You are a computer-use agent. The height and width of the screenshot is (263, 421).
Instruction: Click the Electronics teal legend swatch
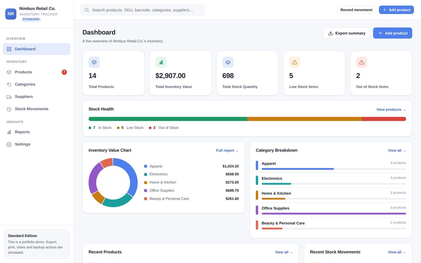tap(146, 174)
